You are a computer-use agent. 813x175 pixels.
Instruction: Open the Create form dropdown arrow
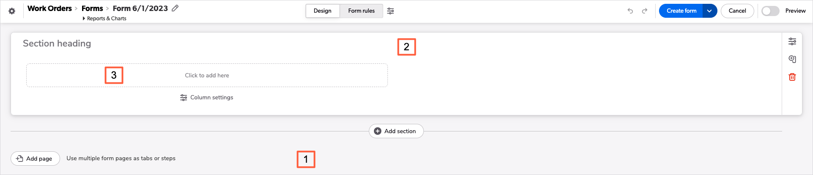click(x=709, y=11)
